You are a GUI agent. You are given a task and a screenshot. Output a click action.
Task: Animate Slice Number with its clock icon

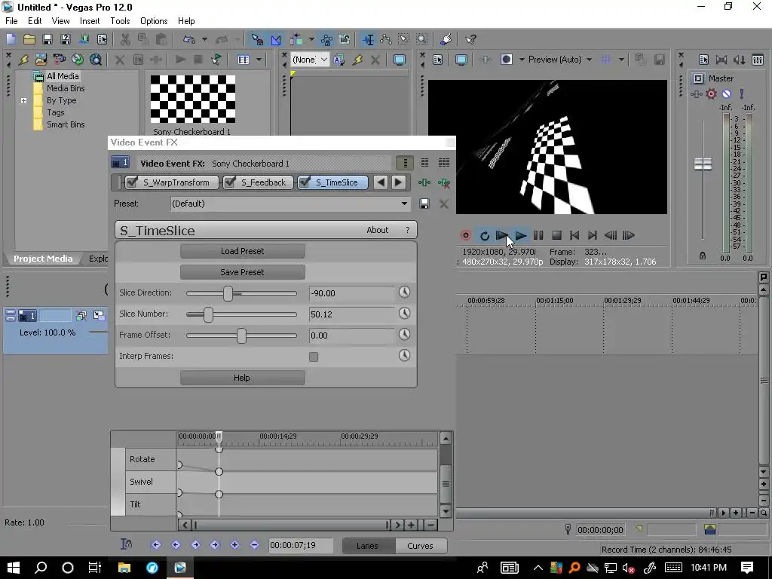click(404, 313)
